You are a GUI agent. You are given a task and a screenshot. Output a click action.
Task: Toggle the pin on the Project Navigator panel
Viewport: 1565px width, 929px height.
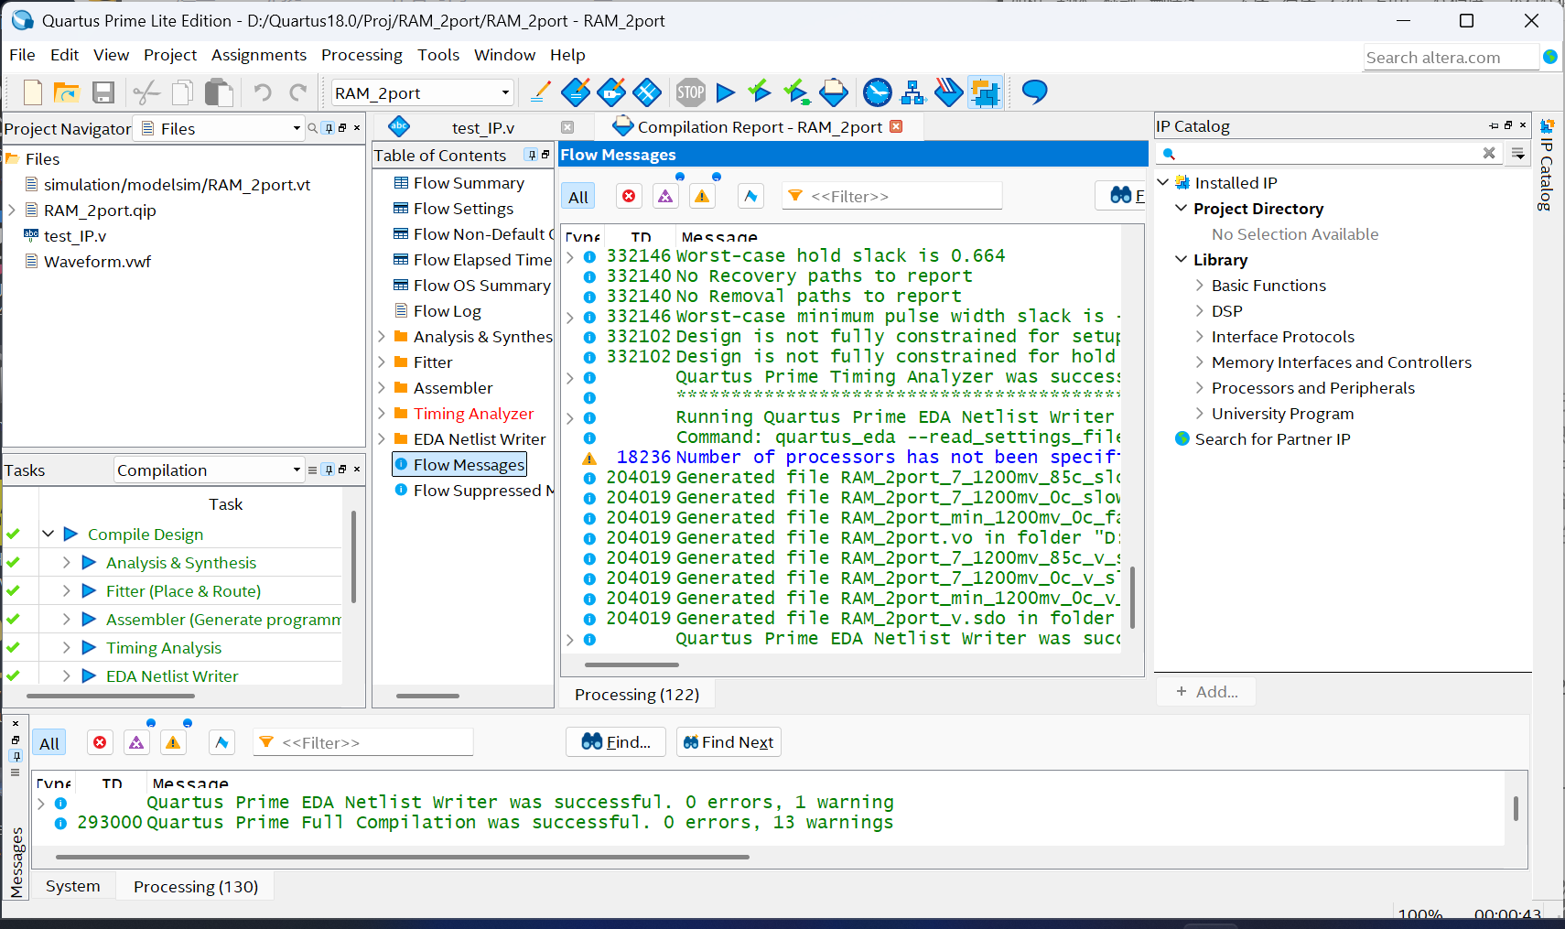point(329,128)
